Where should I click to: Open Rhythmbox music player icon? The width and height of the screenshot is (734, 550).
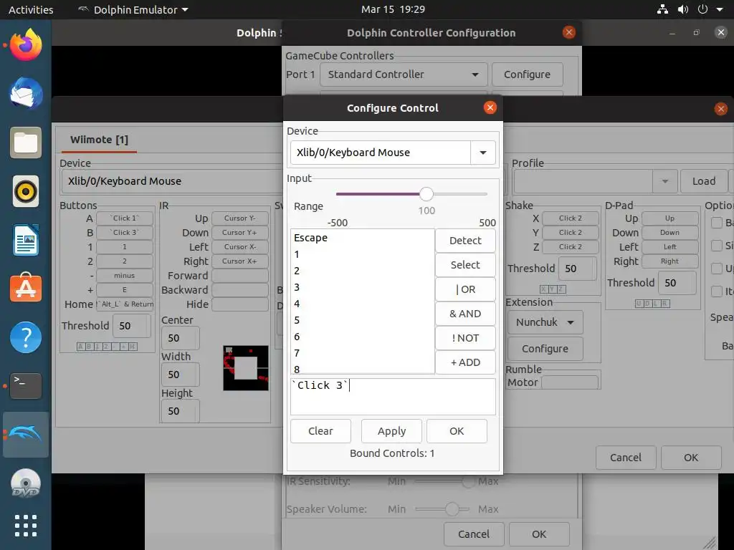point(26,191)
